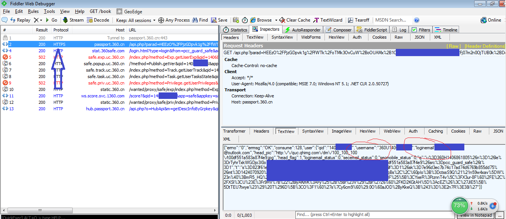Click the camera screenshot toolbar icon

pos(236,20)
